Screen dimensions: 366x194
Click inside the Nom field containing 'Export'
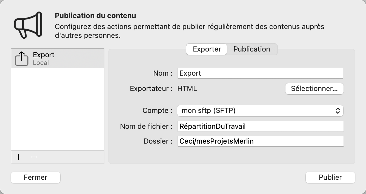(x=260, y=73)
